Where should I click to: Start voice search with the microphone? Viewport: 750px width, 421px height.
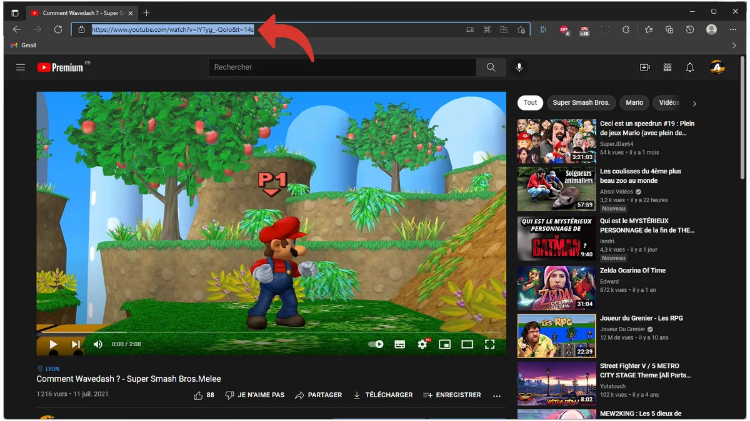click(519, 67)
